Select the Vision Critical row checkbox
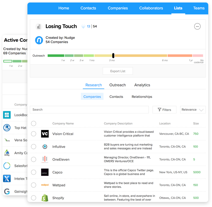The image size is (212, 207). [x=34, y=134]
